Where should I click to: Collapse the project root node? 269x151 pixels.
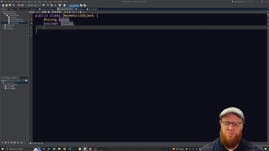point(1,12)
